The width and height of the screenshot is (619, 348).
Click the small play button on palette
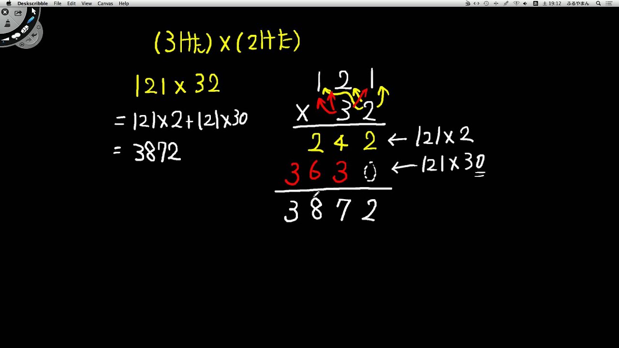click(x=22, y=44)
